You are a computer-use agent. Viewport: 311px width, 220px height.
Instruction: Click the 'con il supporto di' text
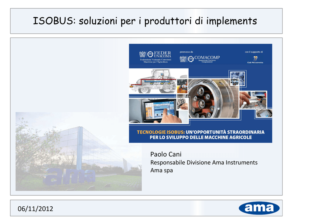pos(254,52)
